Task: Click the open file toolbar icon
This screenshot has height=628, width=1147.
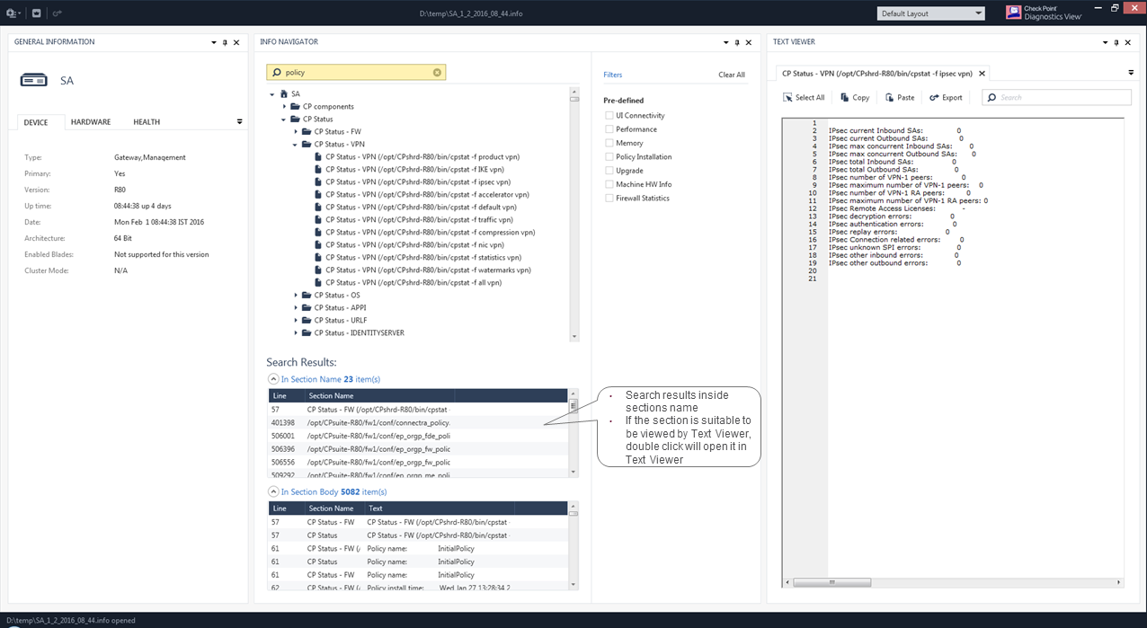Action: 36,13
